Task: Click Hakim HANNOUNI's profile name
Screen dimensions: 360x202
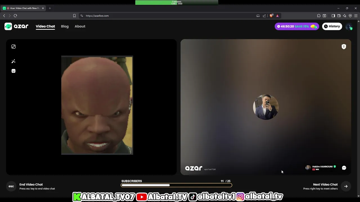Action: (322, 167)
